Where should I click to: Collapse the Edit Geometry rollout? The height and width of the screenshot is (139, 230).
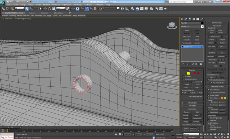coord(217,23)
